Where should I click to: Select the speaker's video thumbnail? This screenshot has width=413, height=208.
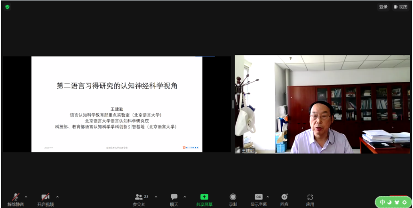(322, 104)
